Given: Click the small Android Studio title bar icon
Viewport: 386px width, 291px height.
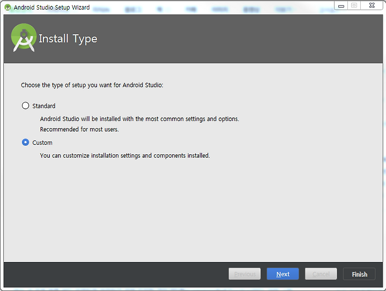Looking at the screenshot, I should [x=8, y=8].
